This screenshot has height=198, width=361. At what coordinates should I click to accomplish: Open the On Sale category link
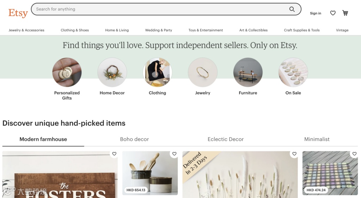[293, 93]
